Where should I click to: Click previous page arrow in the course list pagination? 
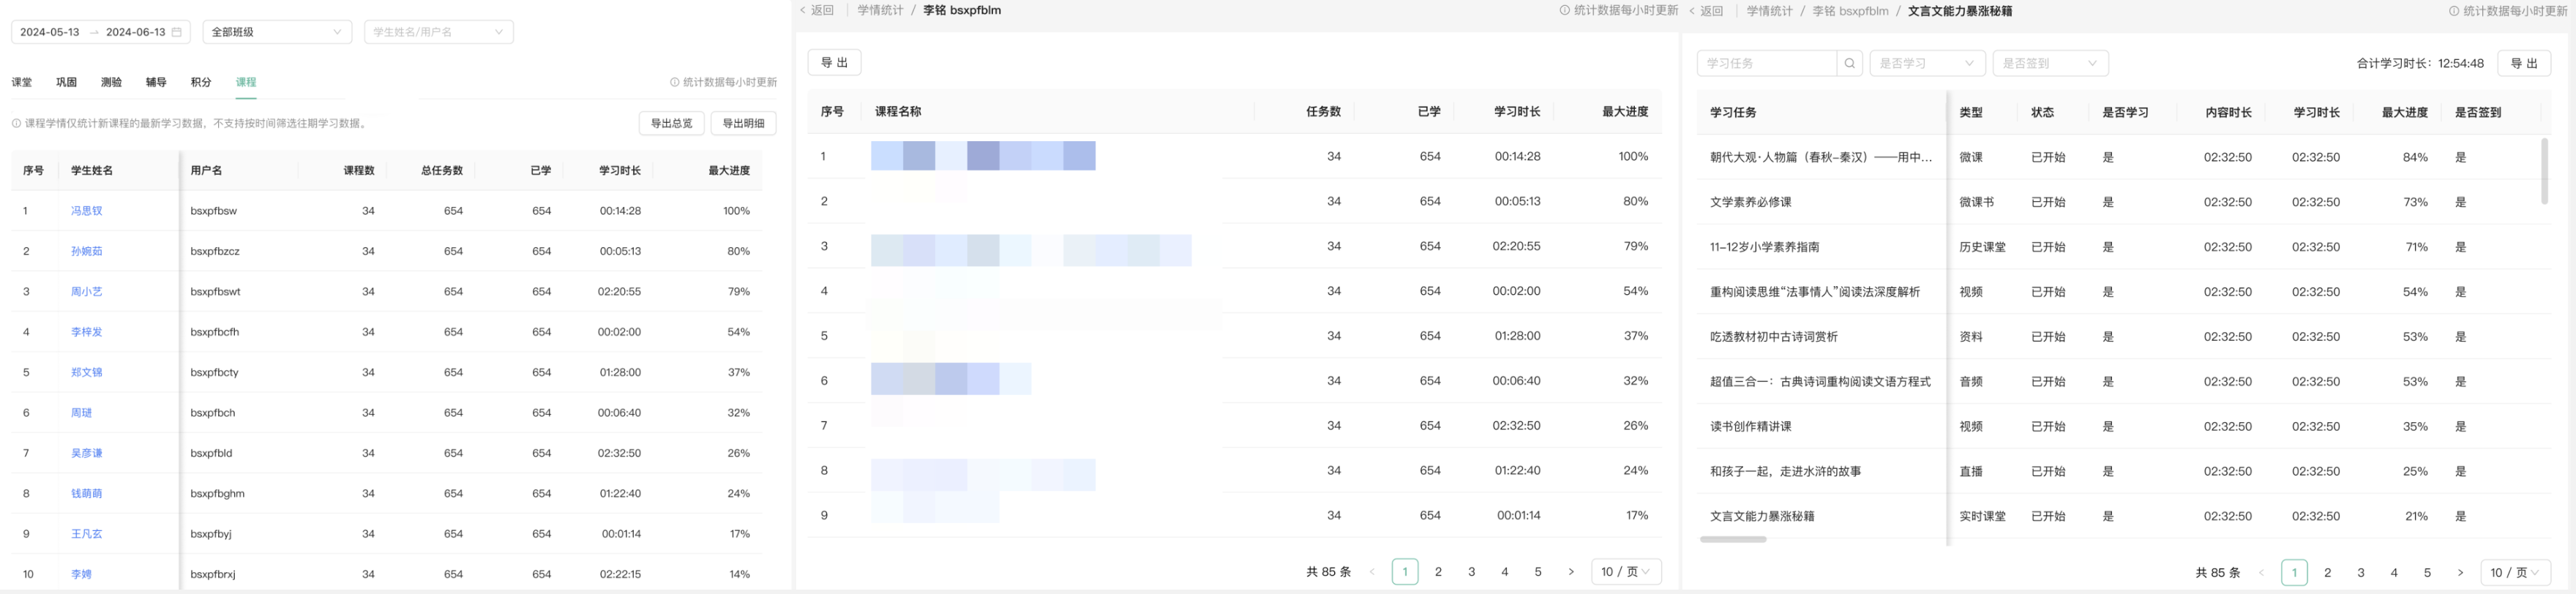(1372, 572)
